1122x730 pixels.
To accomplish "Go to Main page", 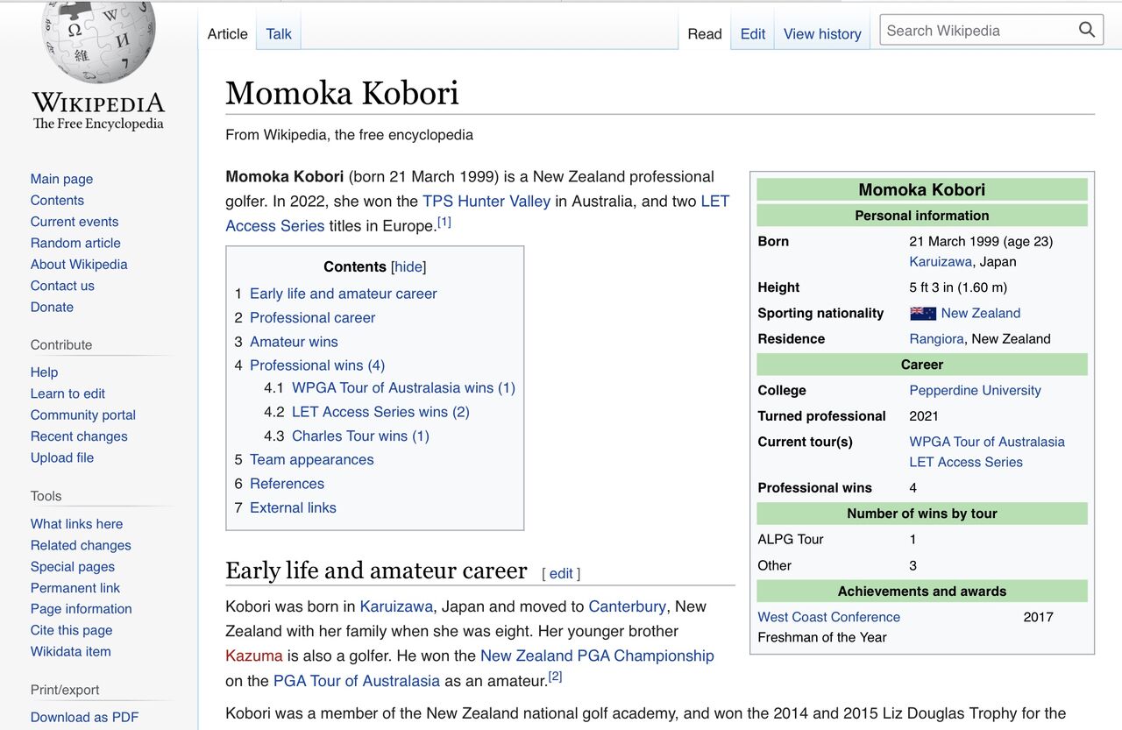I will click(x=61, y=179).
